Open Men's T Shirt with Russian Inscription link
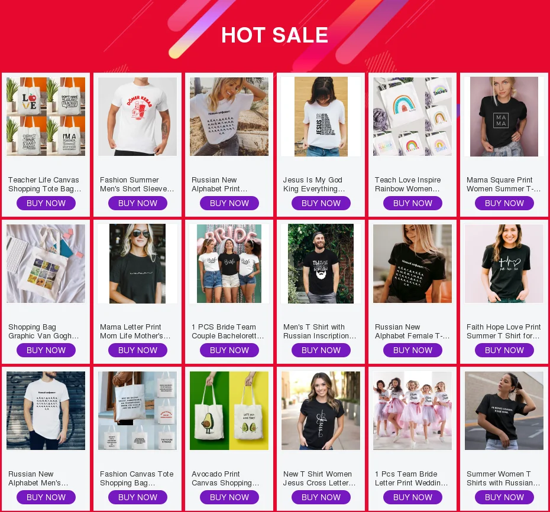550x512 pixels. 319,331
